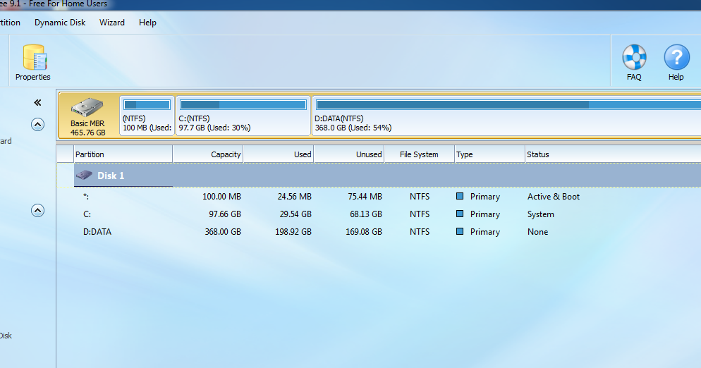Click the 24.56 MB used cell
Viewport: 701px width, 368px height.
pos(294,196)
